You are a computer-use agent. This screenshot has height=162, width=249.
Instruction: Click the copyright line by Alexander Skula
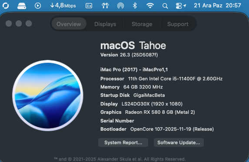pyautogui.click(x=120, y=159)
